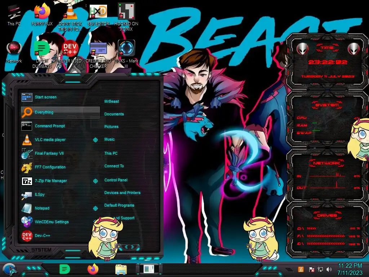Open the D FOR DUMBASS shortcut

42,55
